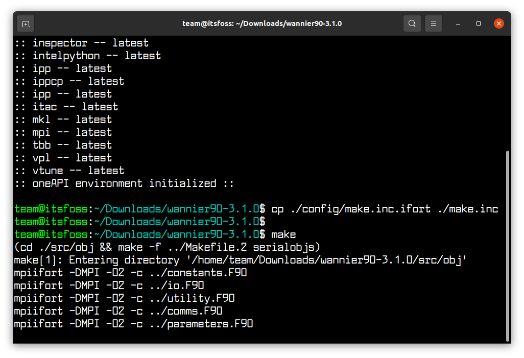Viewport: 524px width, 358px height.
Task: Click the filename ../comms.F90
Action: [185, 311]
